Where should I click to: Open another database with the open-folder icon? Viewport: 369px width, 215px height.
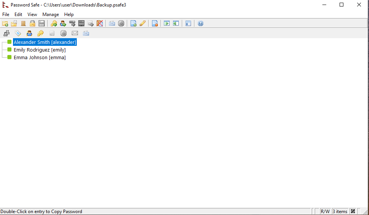[14, 24]
